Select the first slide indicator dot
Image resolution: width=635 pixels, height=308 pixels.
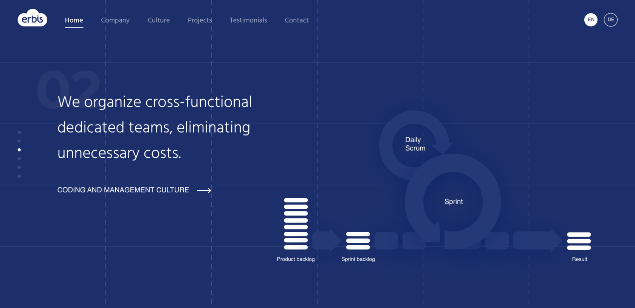pyautogui.click(x=19, y=132)
